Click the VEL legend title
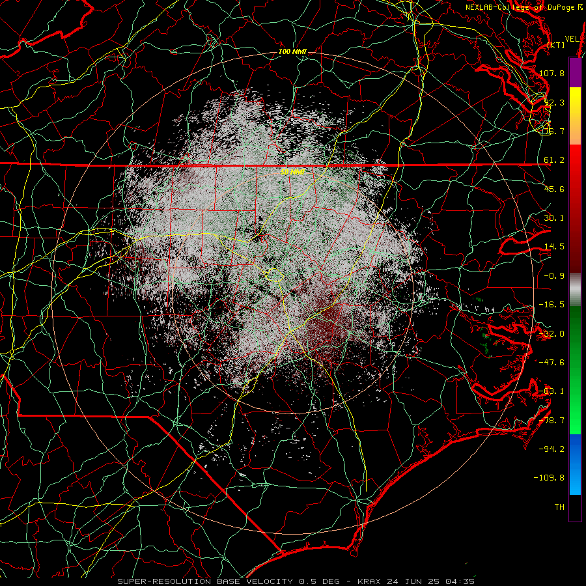The height and width of the screenshot is (586, 586). point(572,39)
